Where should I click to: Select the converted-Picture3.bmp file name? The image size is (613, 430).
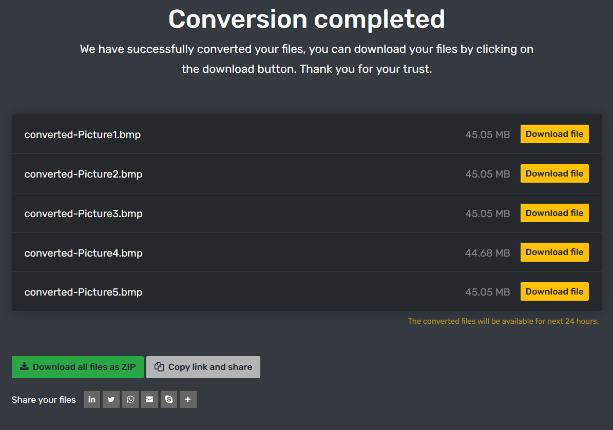tap(83, 213)
